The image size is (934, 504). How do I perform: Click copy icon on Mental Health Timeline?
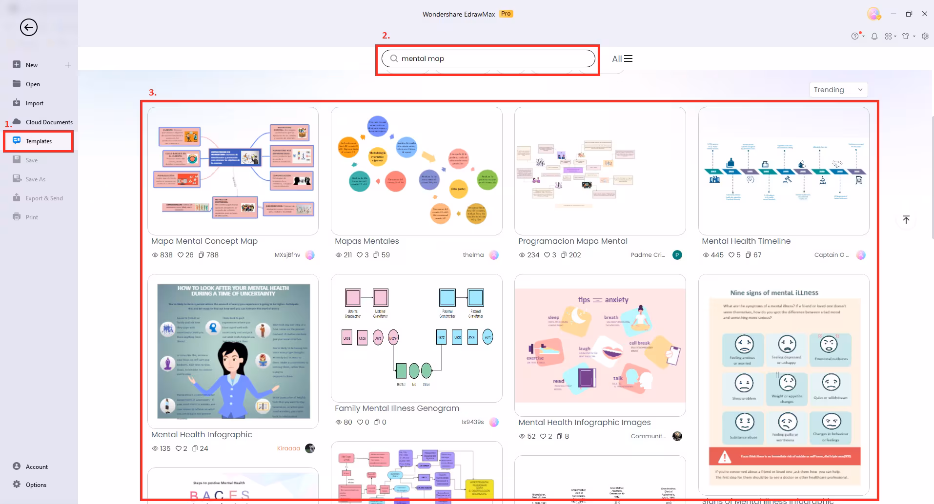748,255
